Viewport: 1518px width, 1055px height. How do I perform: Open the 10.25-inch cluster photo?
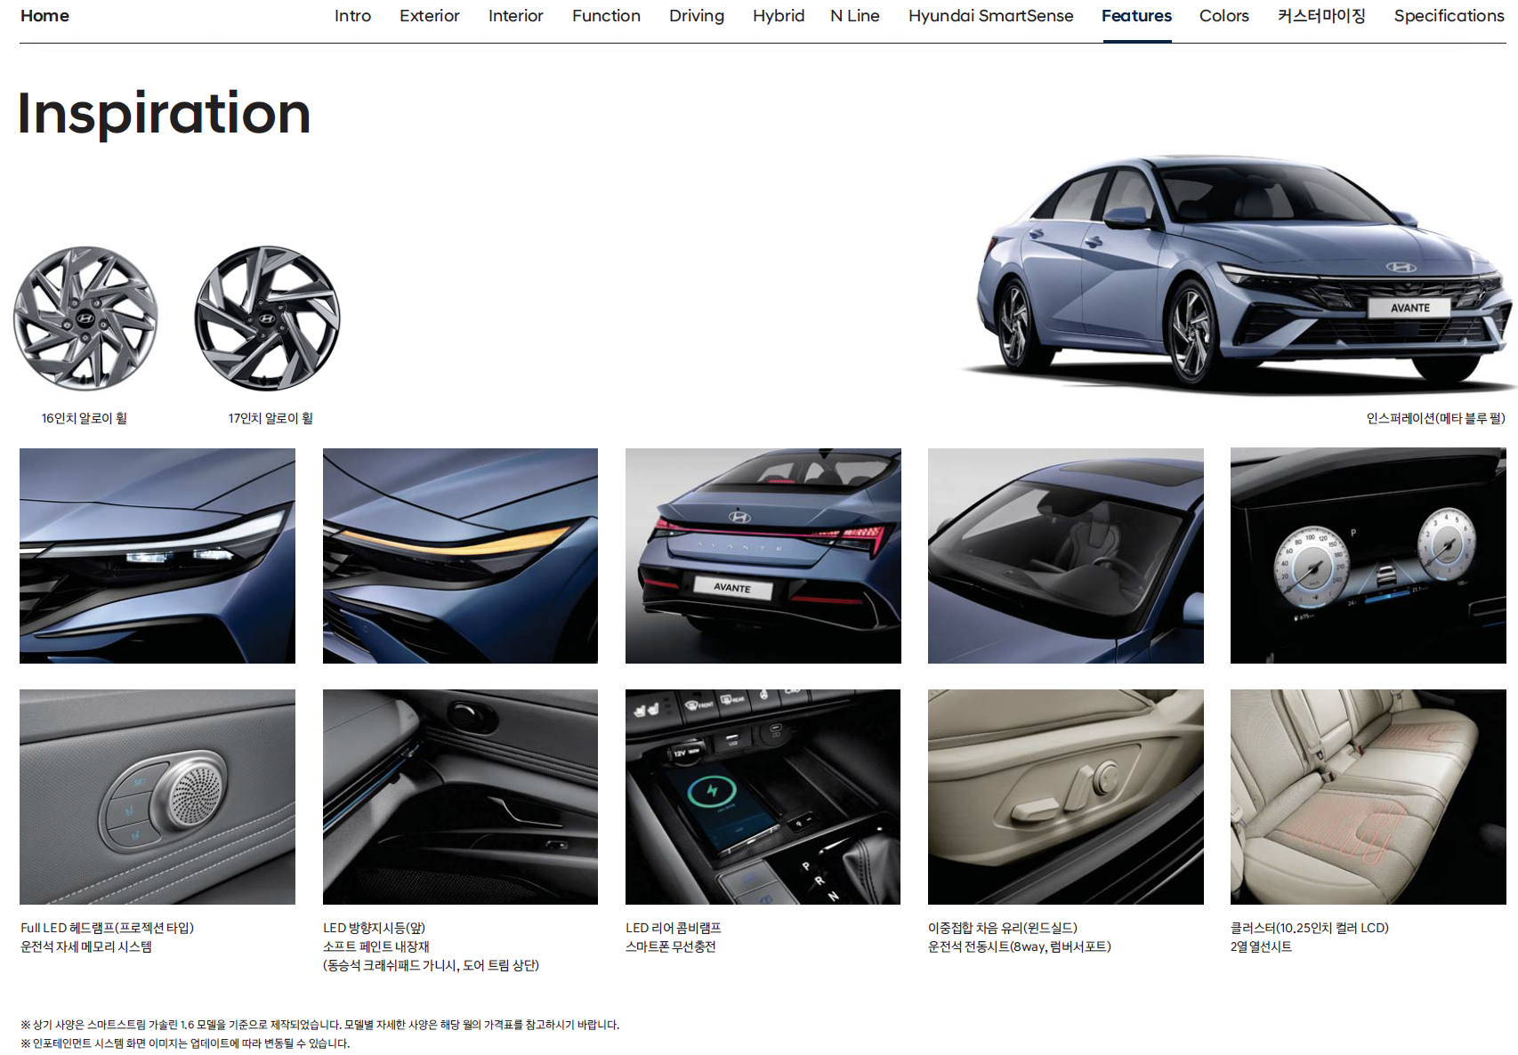[1369, 556]
